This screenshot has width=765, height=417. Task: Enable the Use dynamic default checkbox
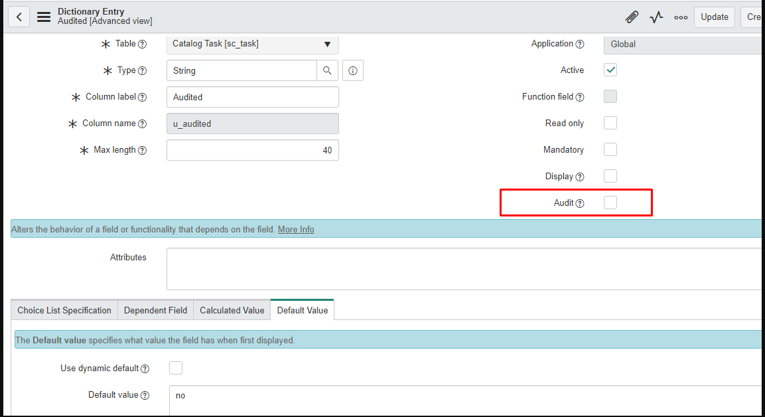[176, 368]
